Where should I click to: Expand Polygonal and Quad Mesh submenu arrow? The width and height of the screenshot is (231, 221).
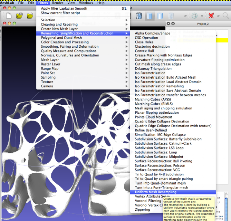point(126,38)
